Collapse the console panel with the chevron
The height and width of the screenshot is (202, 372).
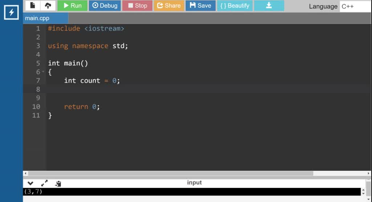31,183
